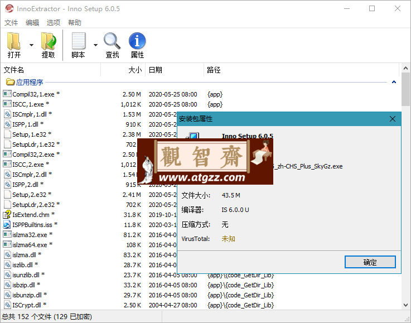
Task: Open the 文件 menu
Action: (11, 23)
